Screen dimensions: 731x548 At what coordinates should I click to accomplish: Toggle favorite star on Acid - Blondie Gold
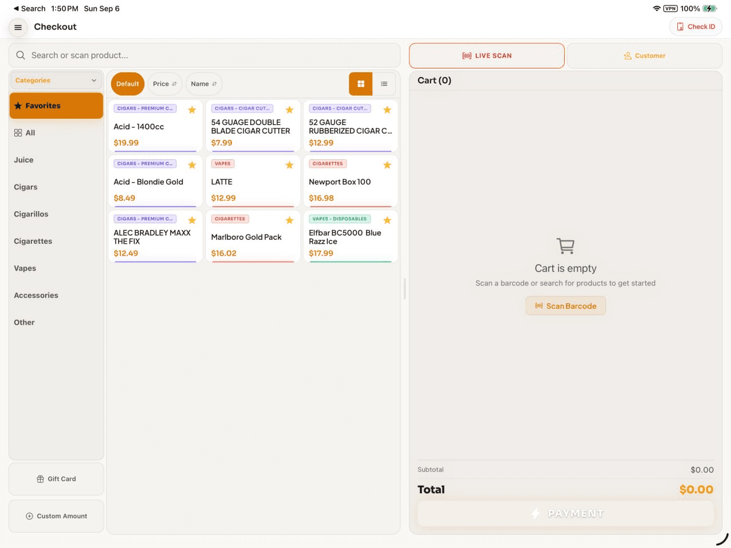coord(192,165)
